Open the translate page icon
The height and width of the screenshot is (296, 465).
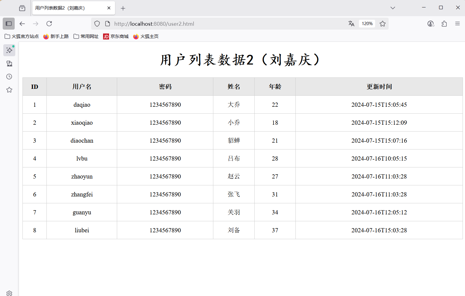(x=351, y=24)
